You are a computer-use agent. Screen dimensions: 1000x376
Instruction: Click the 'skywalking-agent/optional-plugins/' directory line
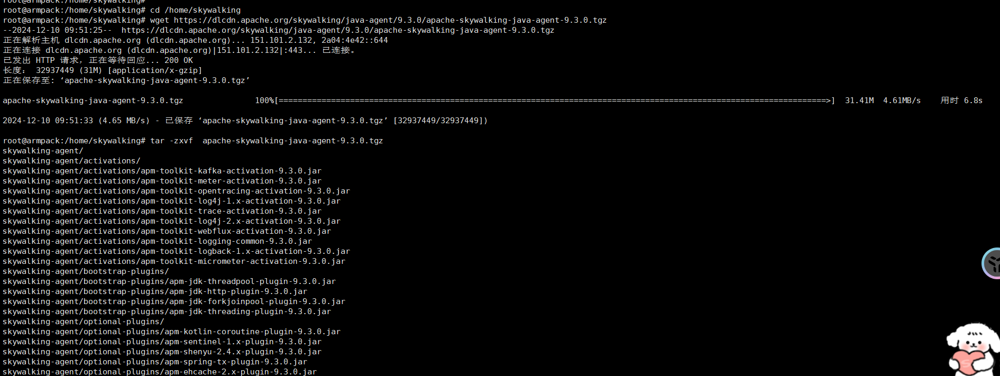tap(83, 322)
